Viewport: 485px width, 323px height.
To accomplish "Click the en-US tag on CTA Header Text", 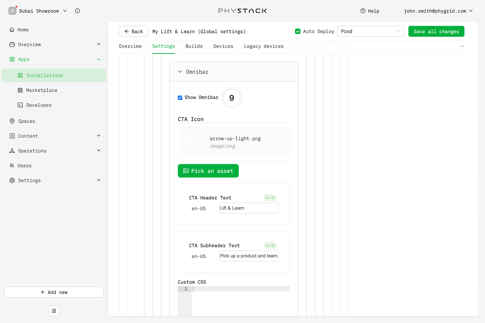I will [270, 198].
